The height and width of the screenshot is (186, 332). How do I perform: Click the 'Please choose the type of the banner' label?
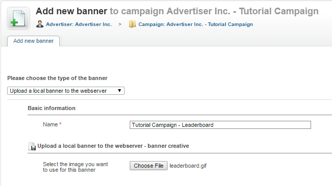click(x=57, y=78)
